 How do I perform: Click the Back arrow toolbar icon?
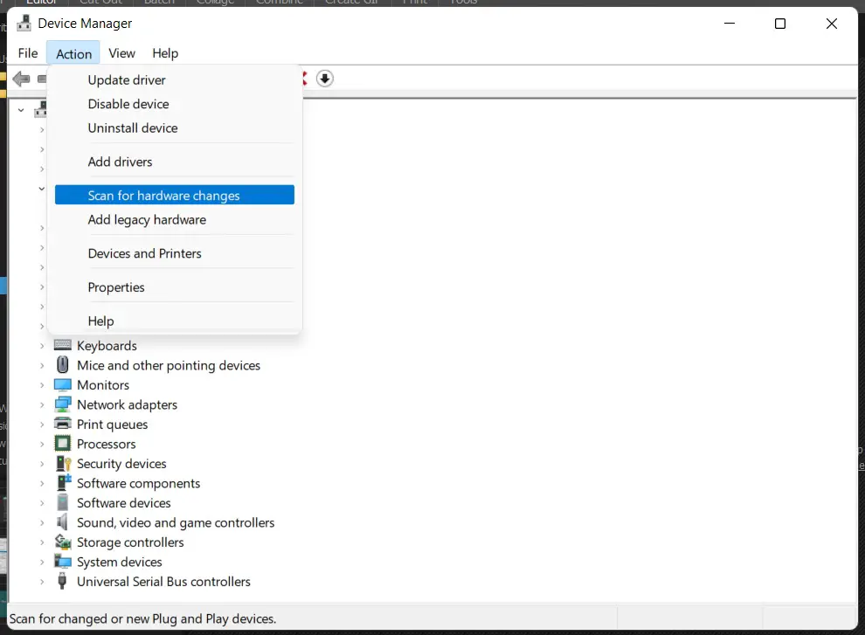(21, 79)
